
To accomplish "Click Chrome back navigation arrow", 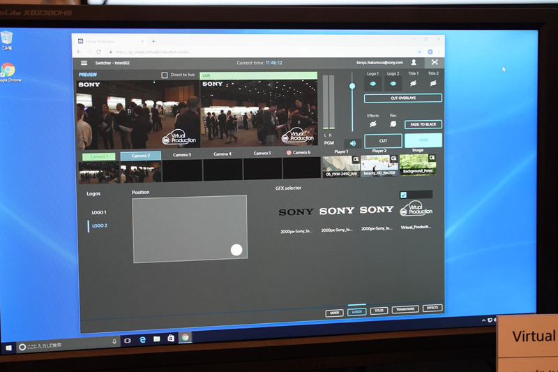I will 79,52.
